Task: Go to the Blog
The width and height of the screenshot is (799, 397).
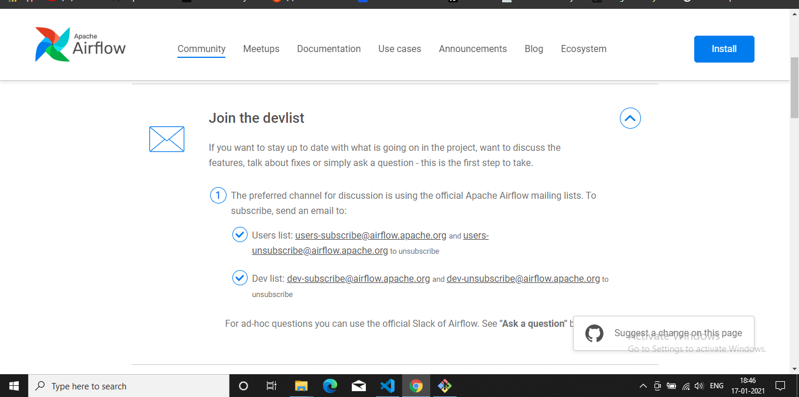Action: click(x=534, y=49)
